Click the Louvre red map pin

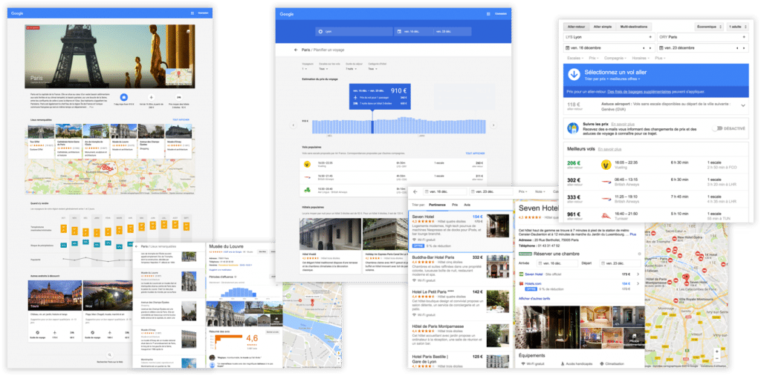click(x=312, y=303)
